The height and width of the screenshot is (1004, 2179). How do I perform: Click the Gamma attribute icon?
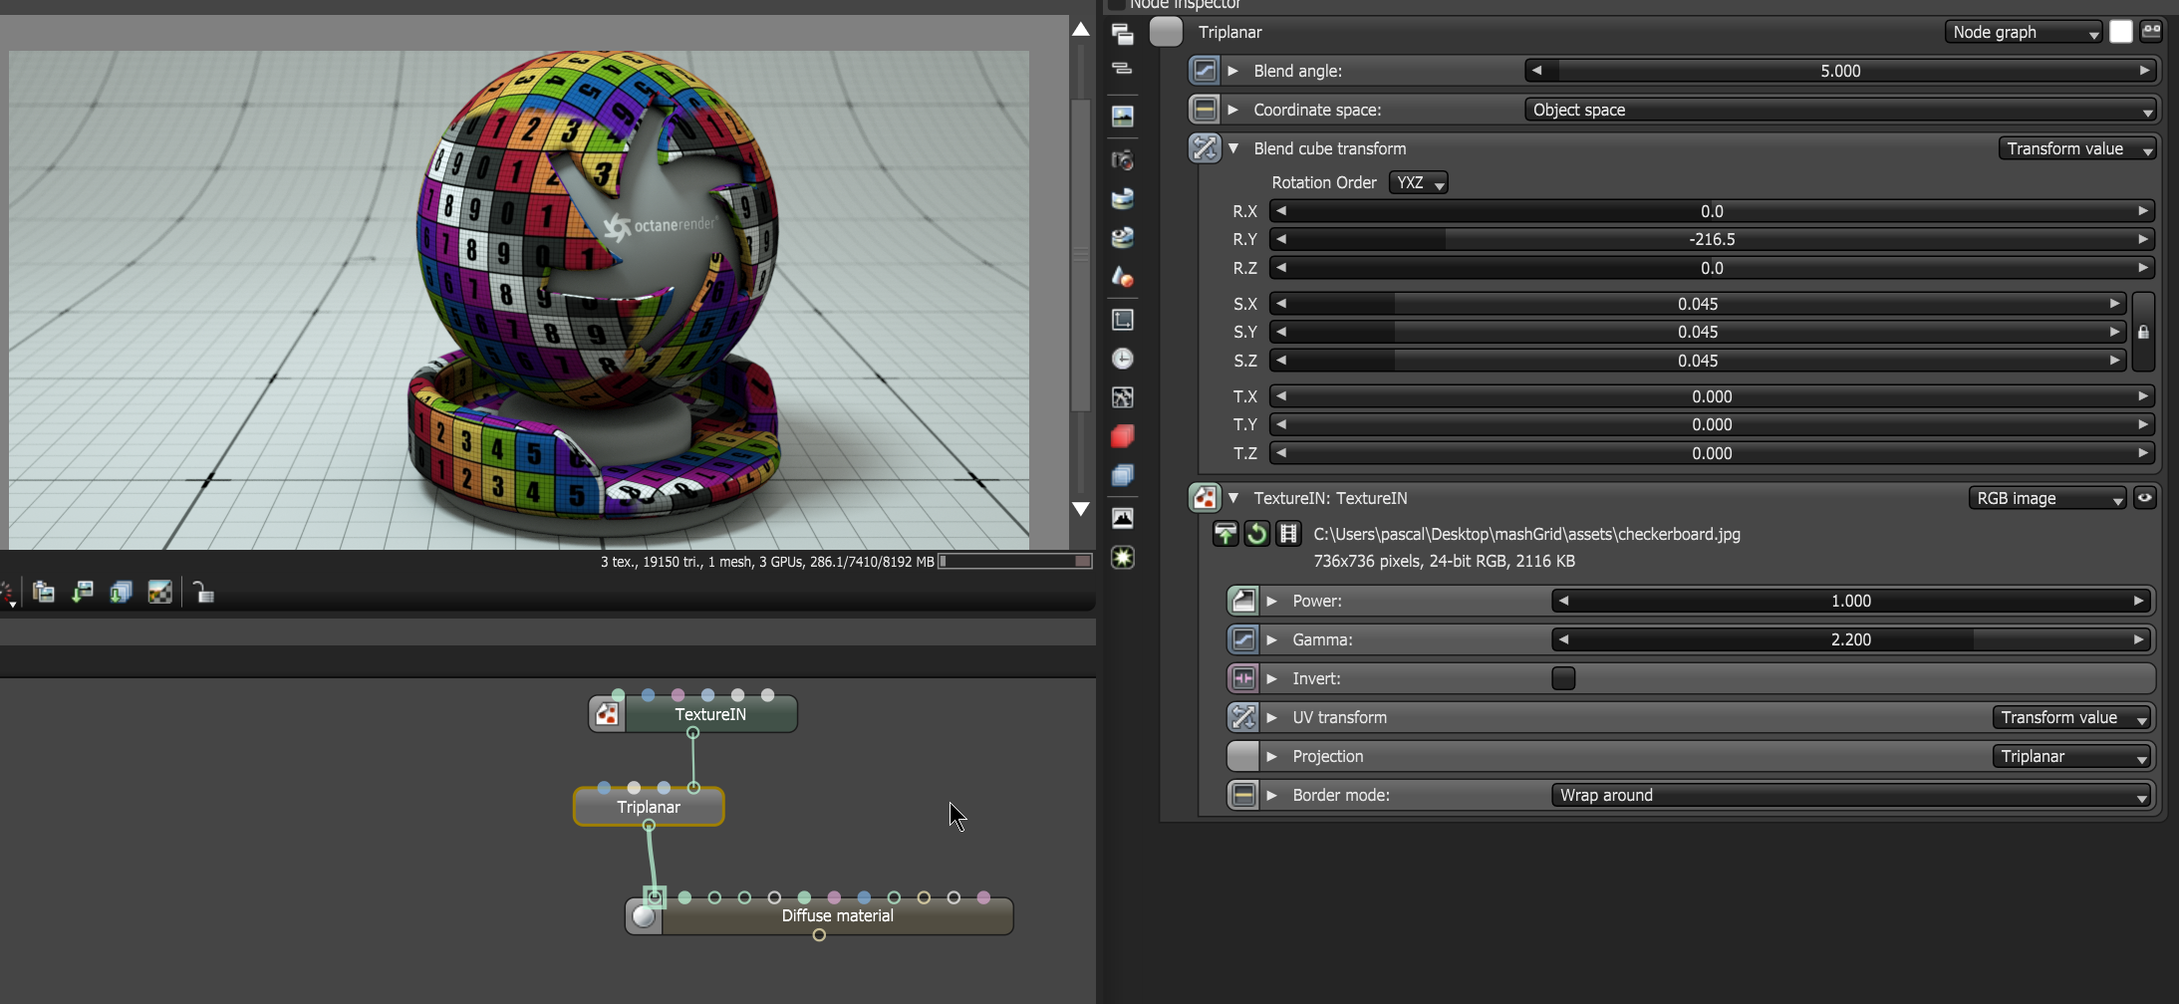click(x=1243, y=639)
